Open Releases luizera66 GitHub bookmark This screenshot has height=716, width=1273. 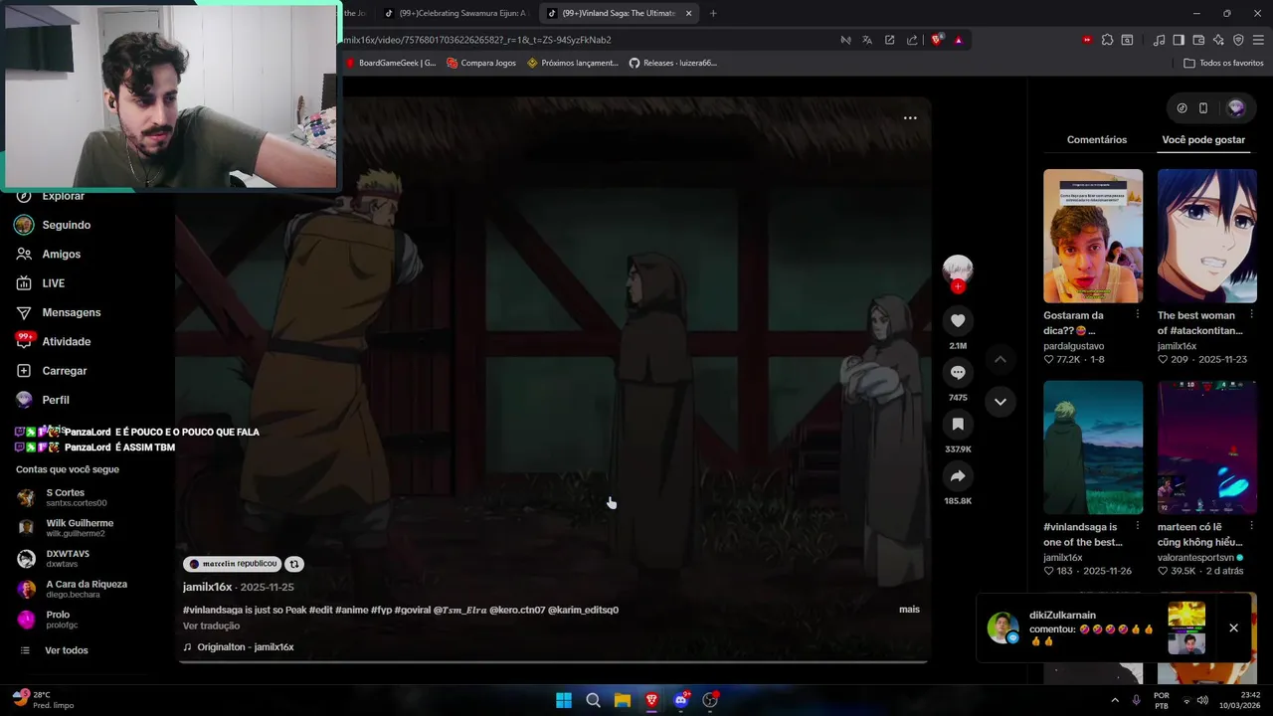[672, 63]
